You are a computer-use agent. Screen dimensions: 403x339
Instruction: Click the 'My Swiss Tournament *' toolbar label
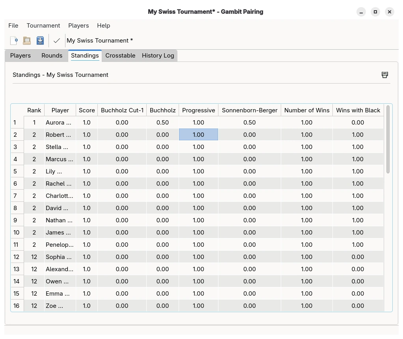[x=100, y=41]
